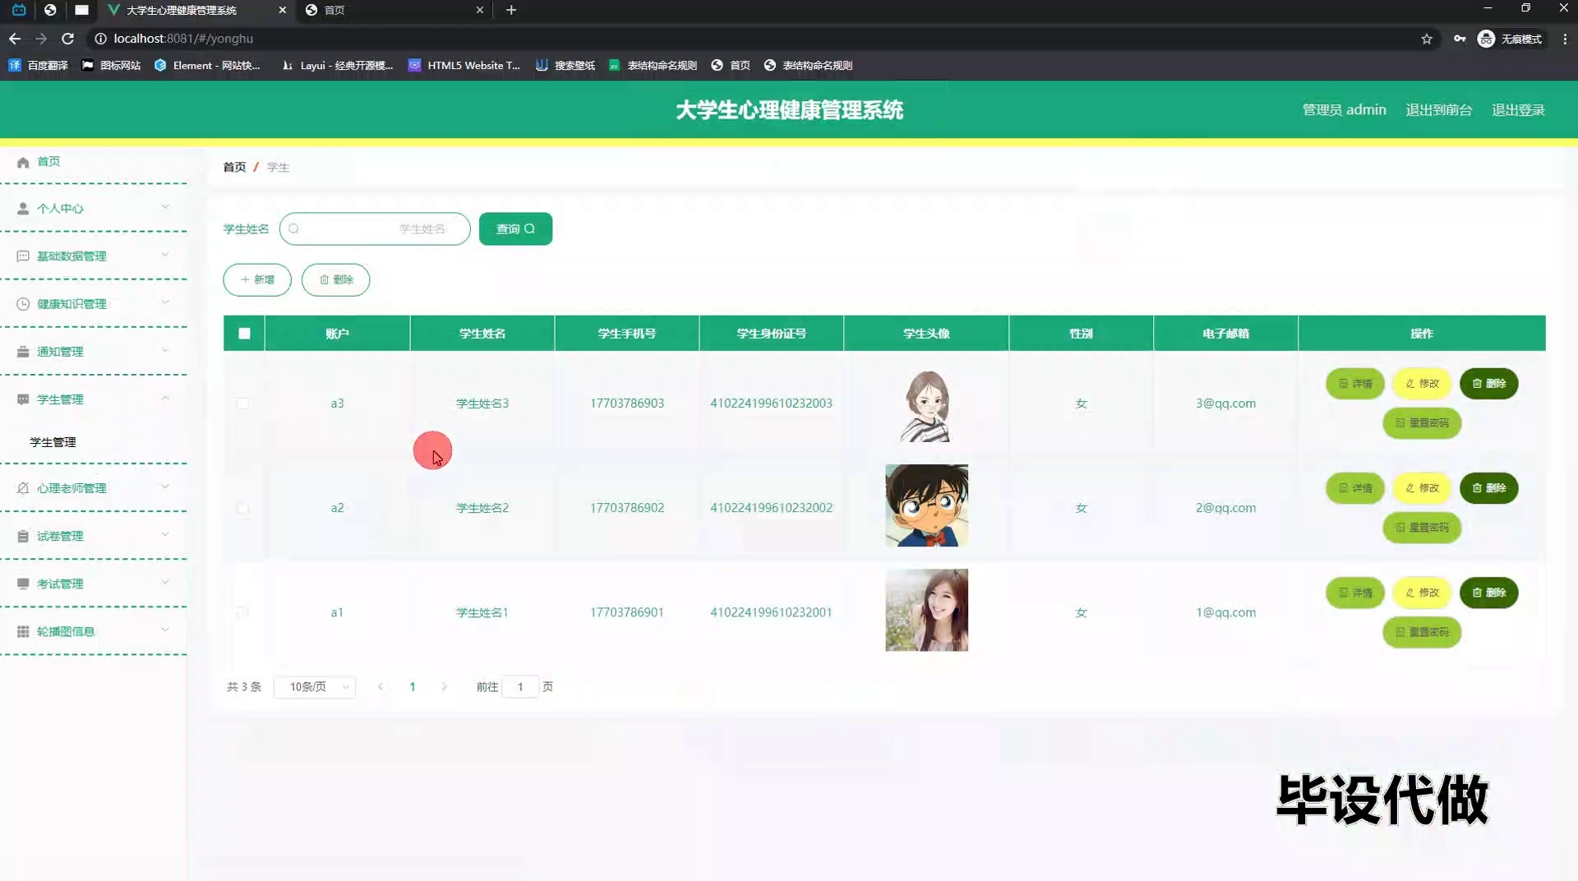The image size is (1578, 881).
Task: Open the 搜索壁纸 bookmark
Action: tap(565, 66)
